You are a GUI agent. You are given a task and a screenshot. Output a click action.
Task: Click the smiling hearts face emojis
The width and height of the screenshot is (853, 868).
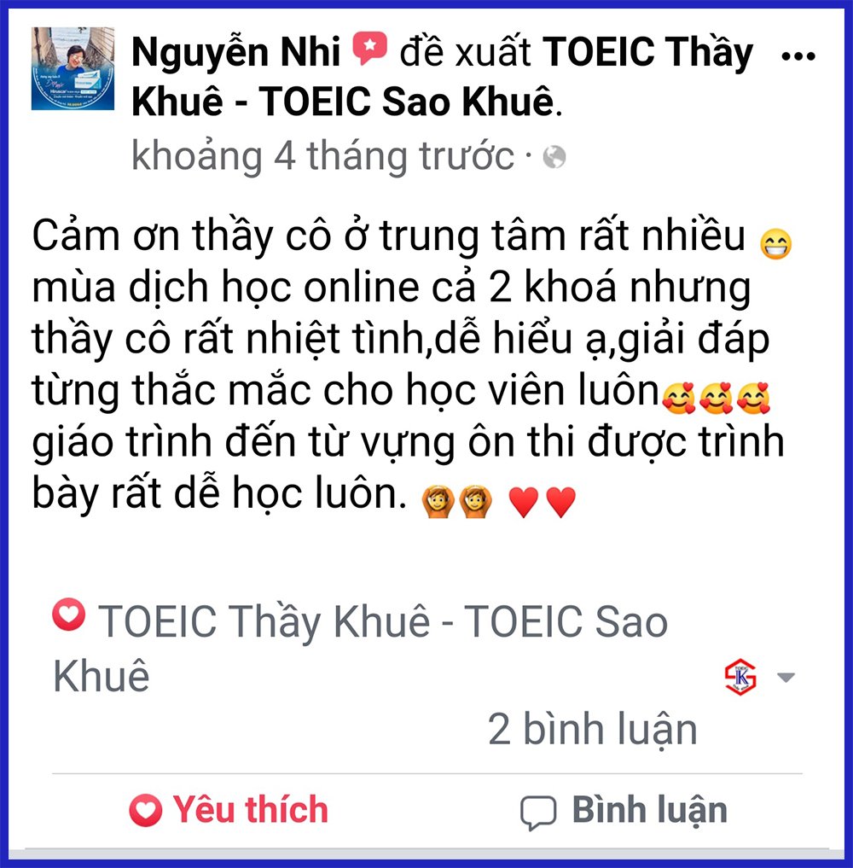click(716, 398)
